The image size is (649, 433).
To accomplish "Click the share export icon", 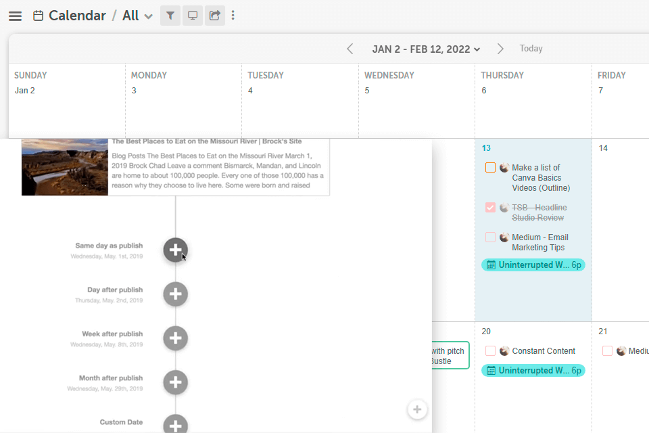I will tap(215, 16).
